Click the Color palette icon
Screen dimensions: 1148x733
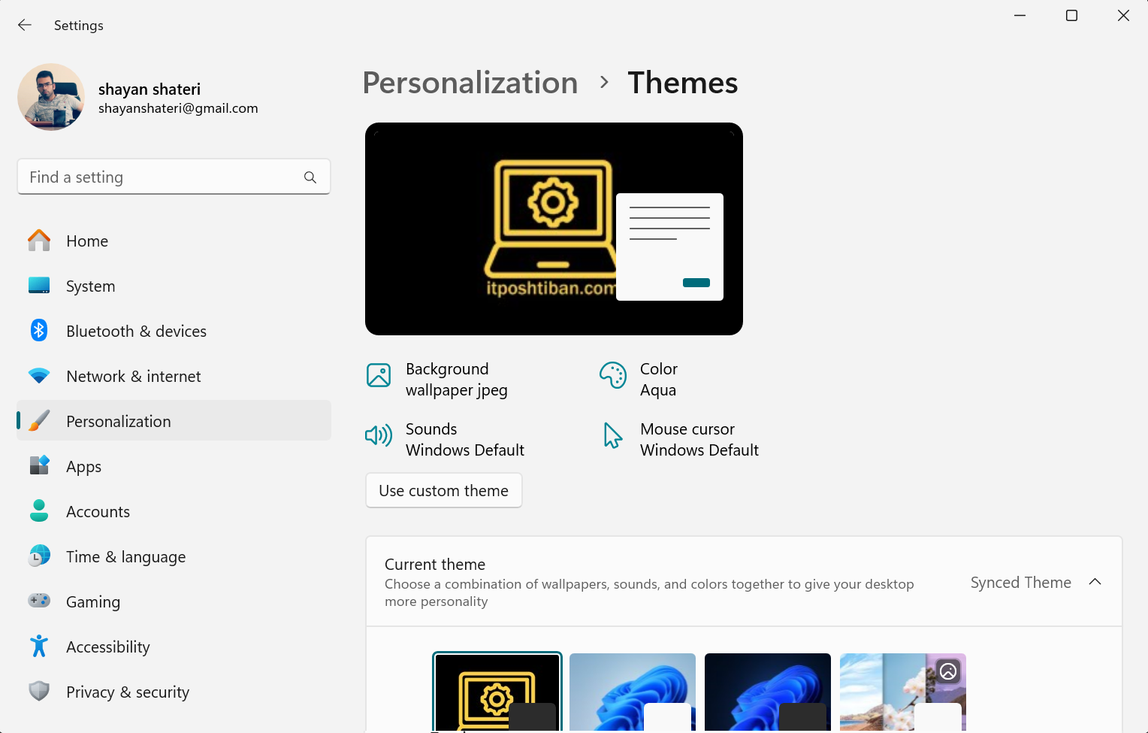click(x=613, y=375)
